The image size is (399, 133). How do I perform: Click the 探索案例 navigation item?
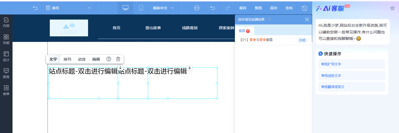click(x=226, y=28)
